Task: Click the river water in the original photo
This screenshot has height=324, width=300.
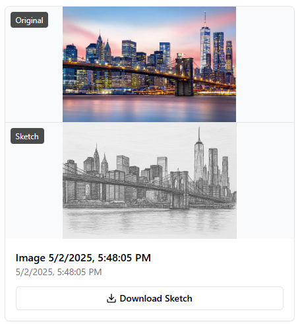Action: (x=149, y=108)
